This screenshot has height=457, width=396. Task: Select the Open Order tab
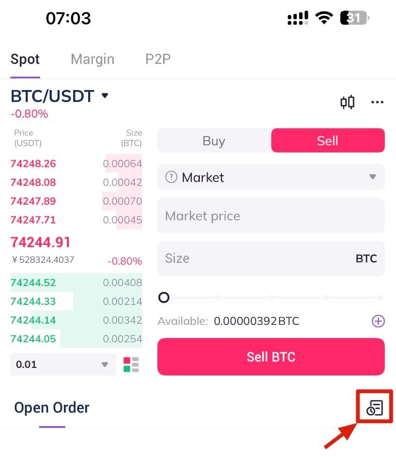pos(52,408)
